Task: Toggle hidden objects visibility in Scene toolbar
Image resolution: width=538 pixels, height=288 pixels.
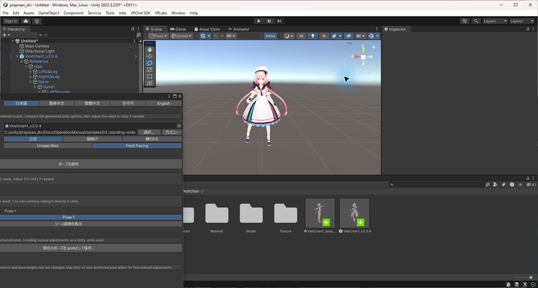Action: (349, 36)
